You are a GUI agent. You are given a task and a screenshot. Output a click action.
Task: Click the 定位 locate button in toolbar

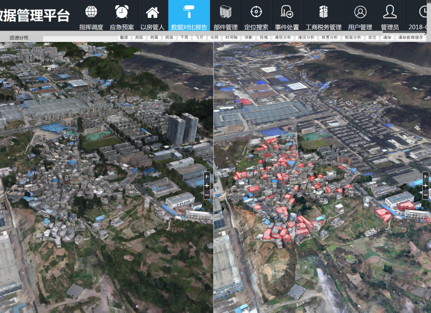click(372, 38)
